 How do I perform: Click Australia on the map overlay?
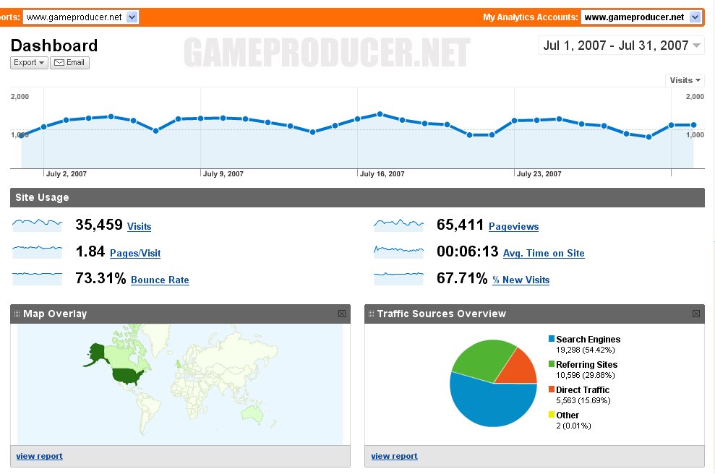pyautogui.click(x=252, y=413)
